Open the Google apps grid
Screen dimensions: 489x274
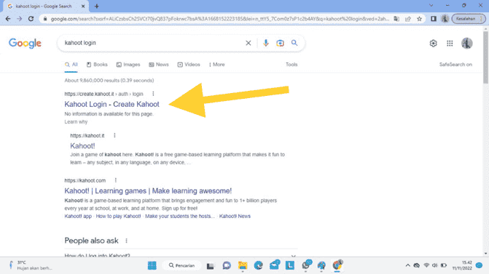[450, 43]
